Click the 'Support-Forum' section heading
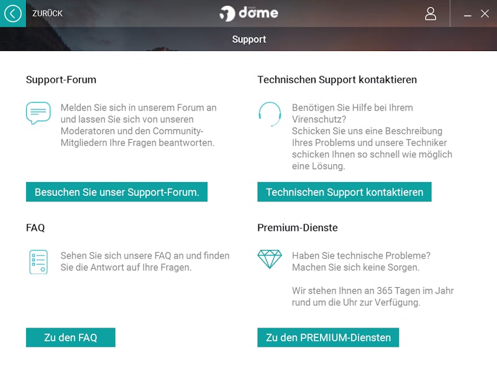Screen dimensions: 497x368 point(61,80)
